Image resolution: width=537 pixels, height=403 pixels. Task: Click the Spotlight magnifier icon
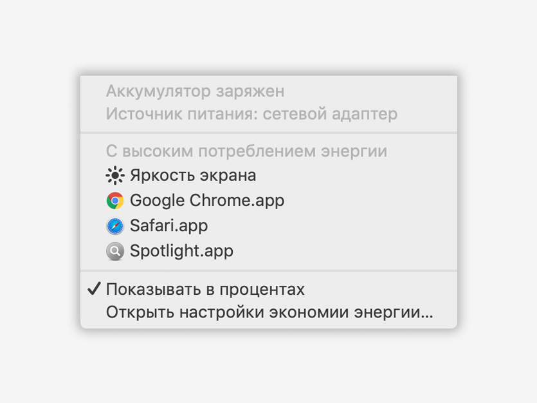[115, 251]
